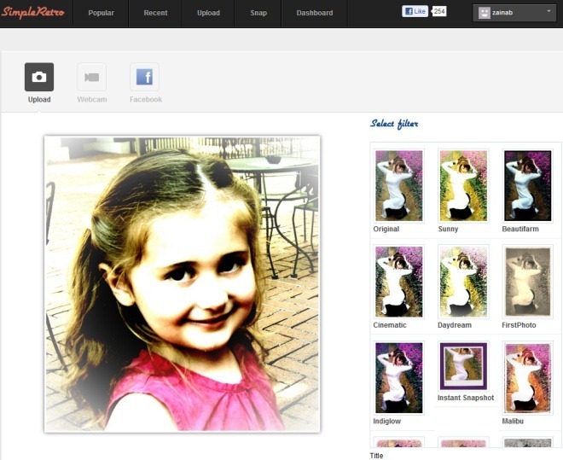The width and height of the screenshot is (563, 460).
Task: Click the zainab user avatar
Action: [484, 13]
